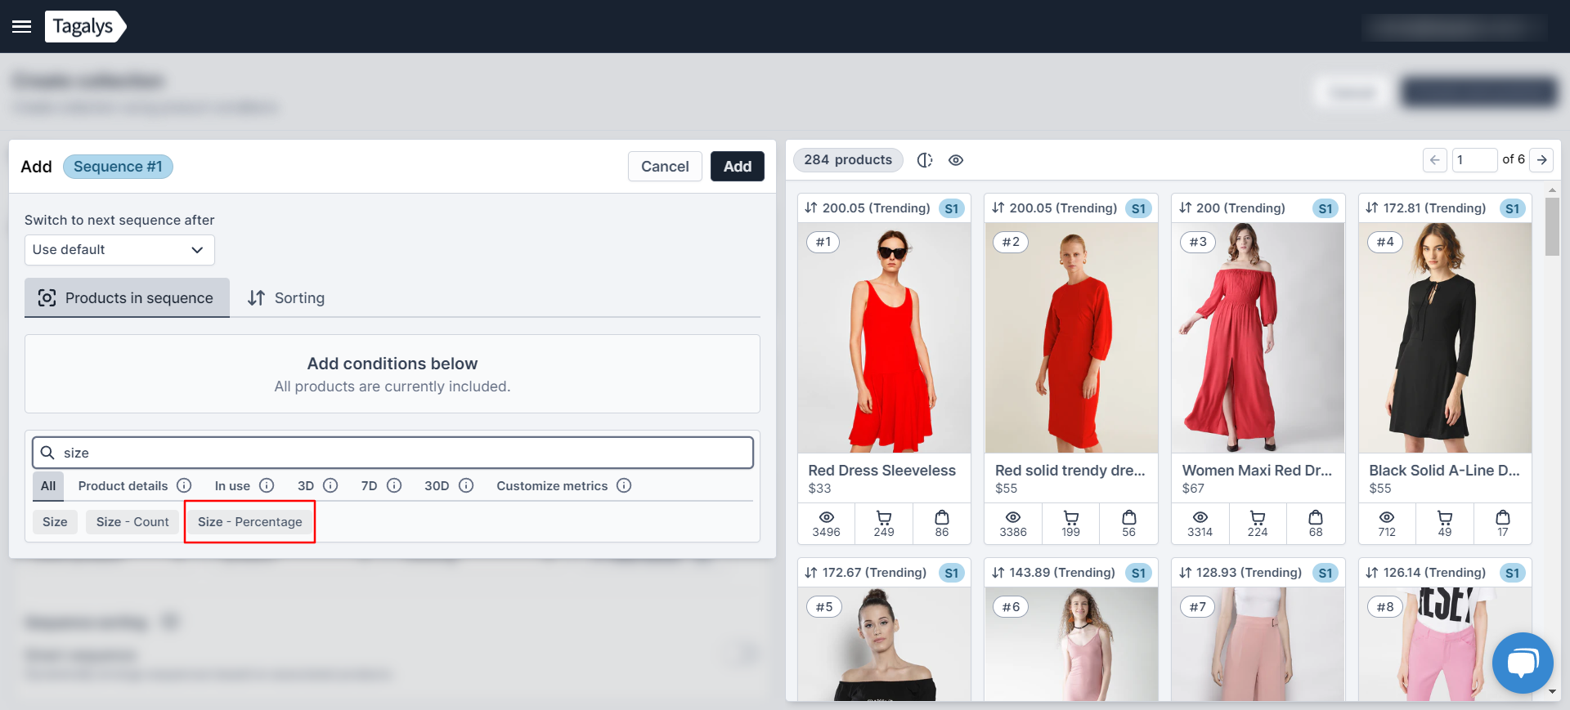This screenshot has height=710, width=1570.
Task: Click bag icon of Red solid trendy dress
Action: [x=1129, y=517]
